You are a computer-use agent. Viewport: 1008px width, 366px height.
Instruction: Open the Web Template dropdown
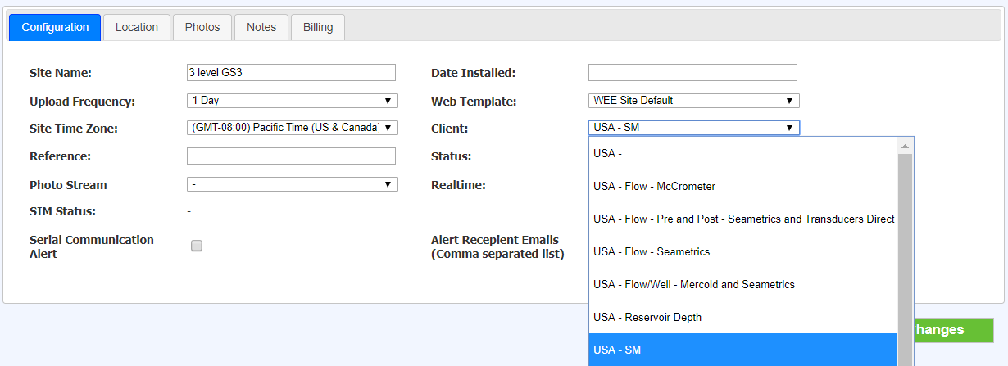[693, 101]
